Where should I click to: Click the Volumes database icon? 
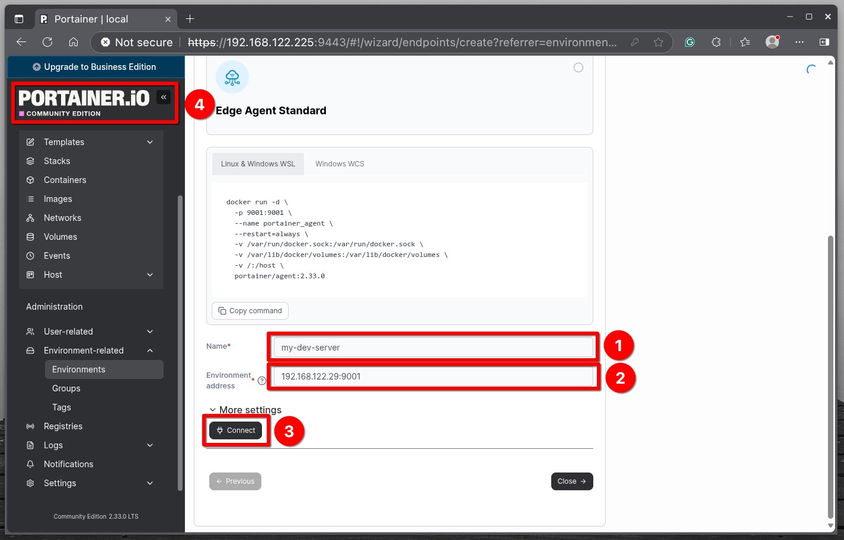30,237
